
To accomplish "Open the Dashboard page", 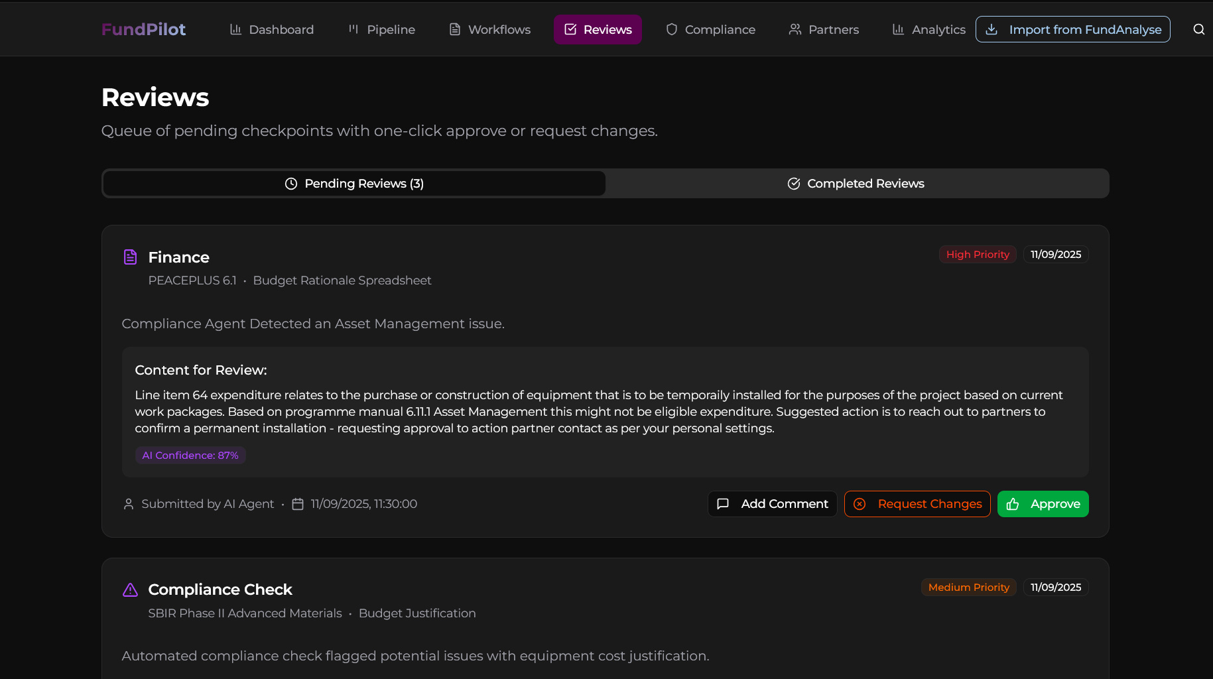I will coord(272,29).
